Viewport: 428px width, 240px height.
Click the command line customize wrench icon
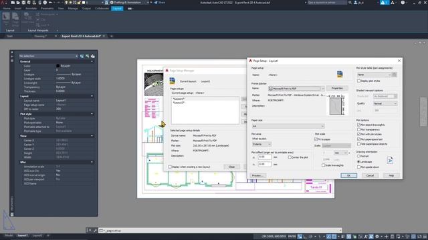(95, 231)
